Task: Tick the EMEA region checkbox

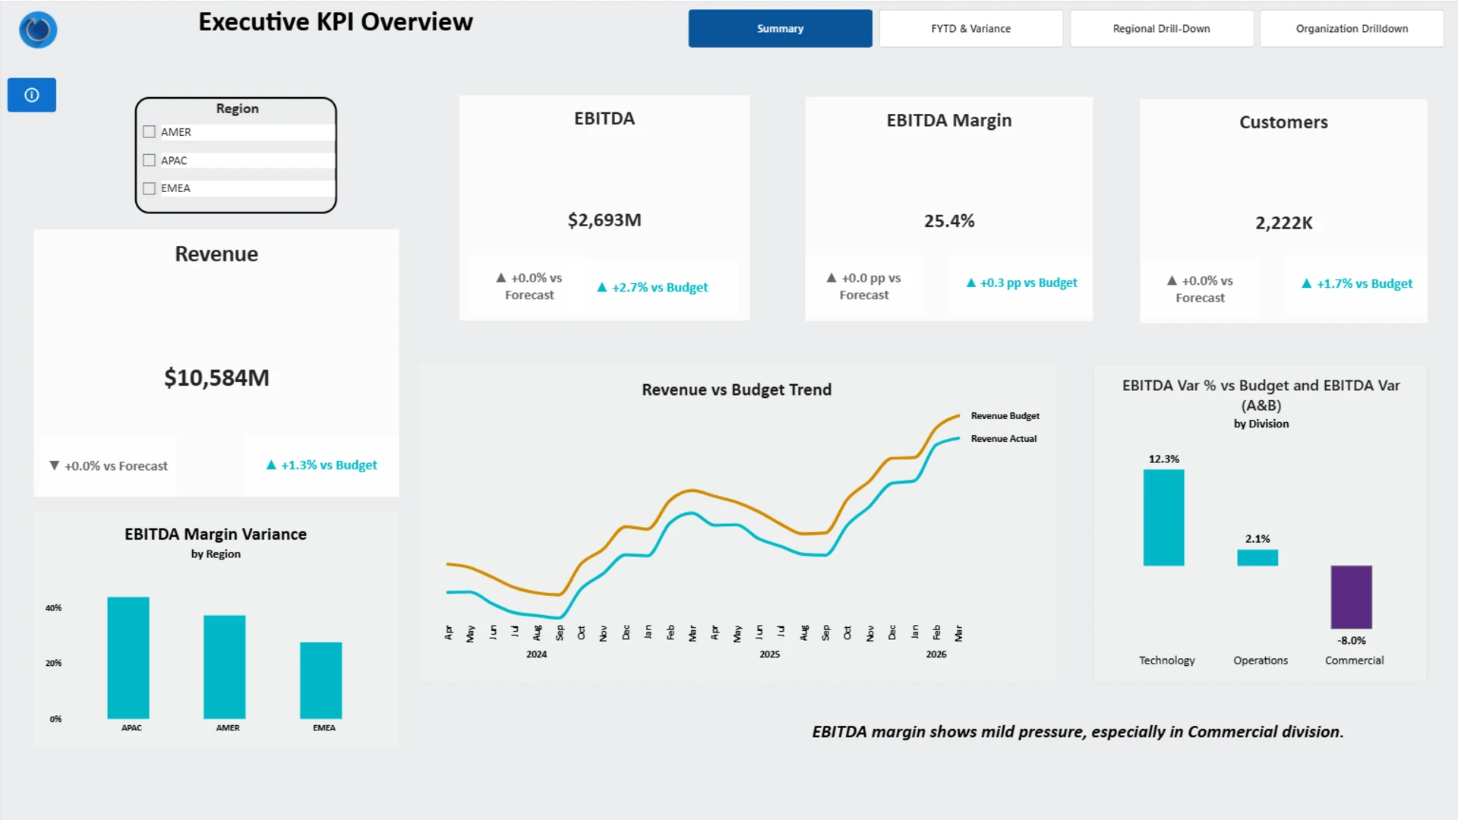Action: coord(149,188)
